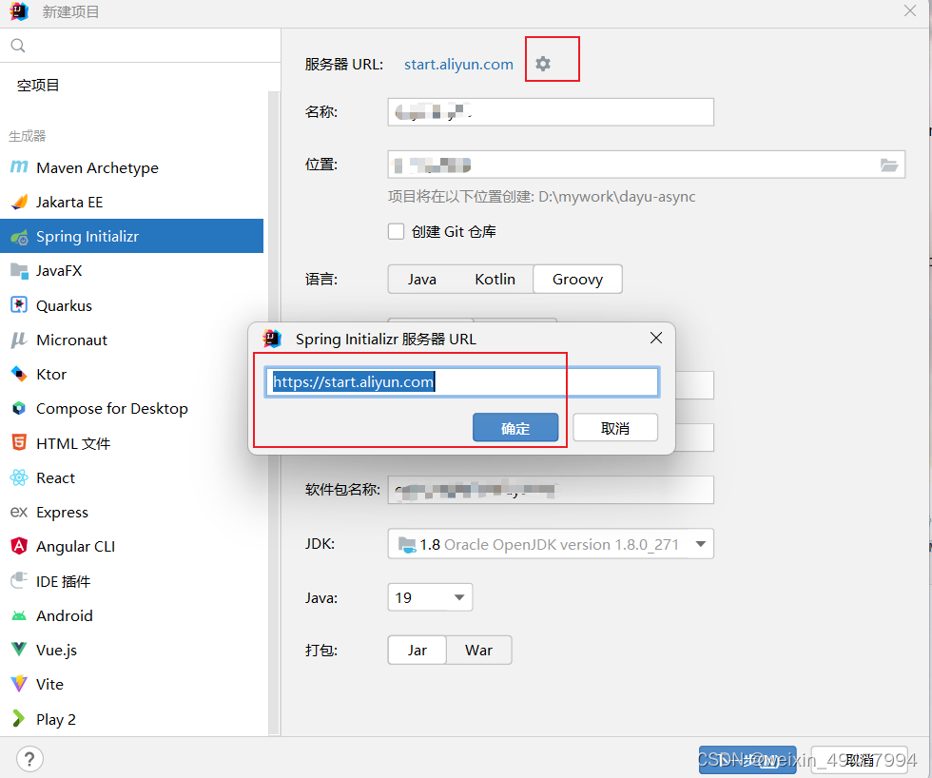This screenshot has height=778, width=932.
Task: Expand the location folder picker
Action: point(889,165)
